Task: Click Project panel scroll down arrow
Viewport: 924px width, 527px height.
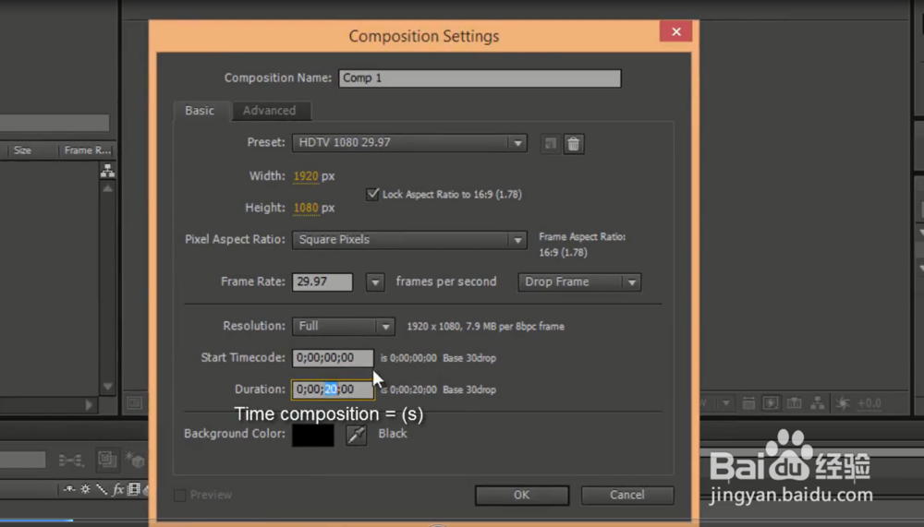Action: pos(107,387)
